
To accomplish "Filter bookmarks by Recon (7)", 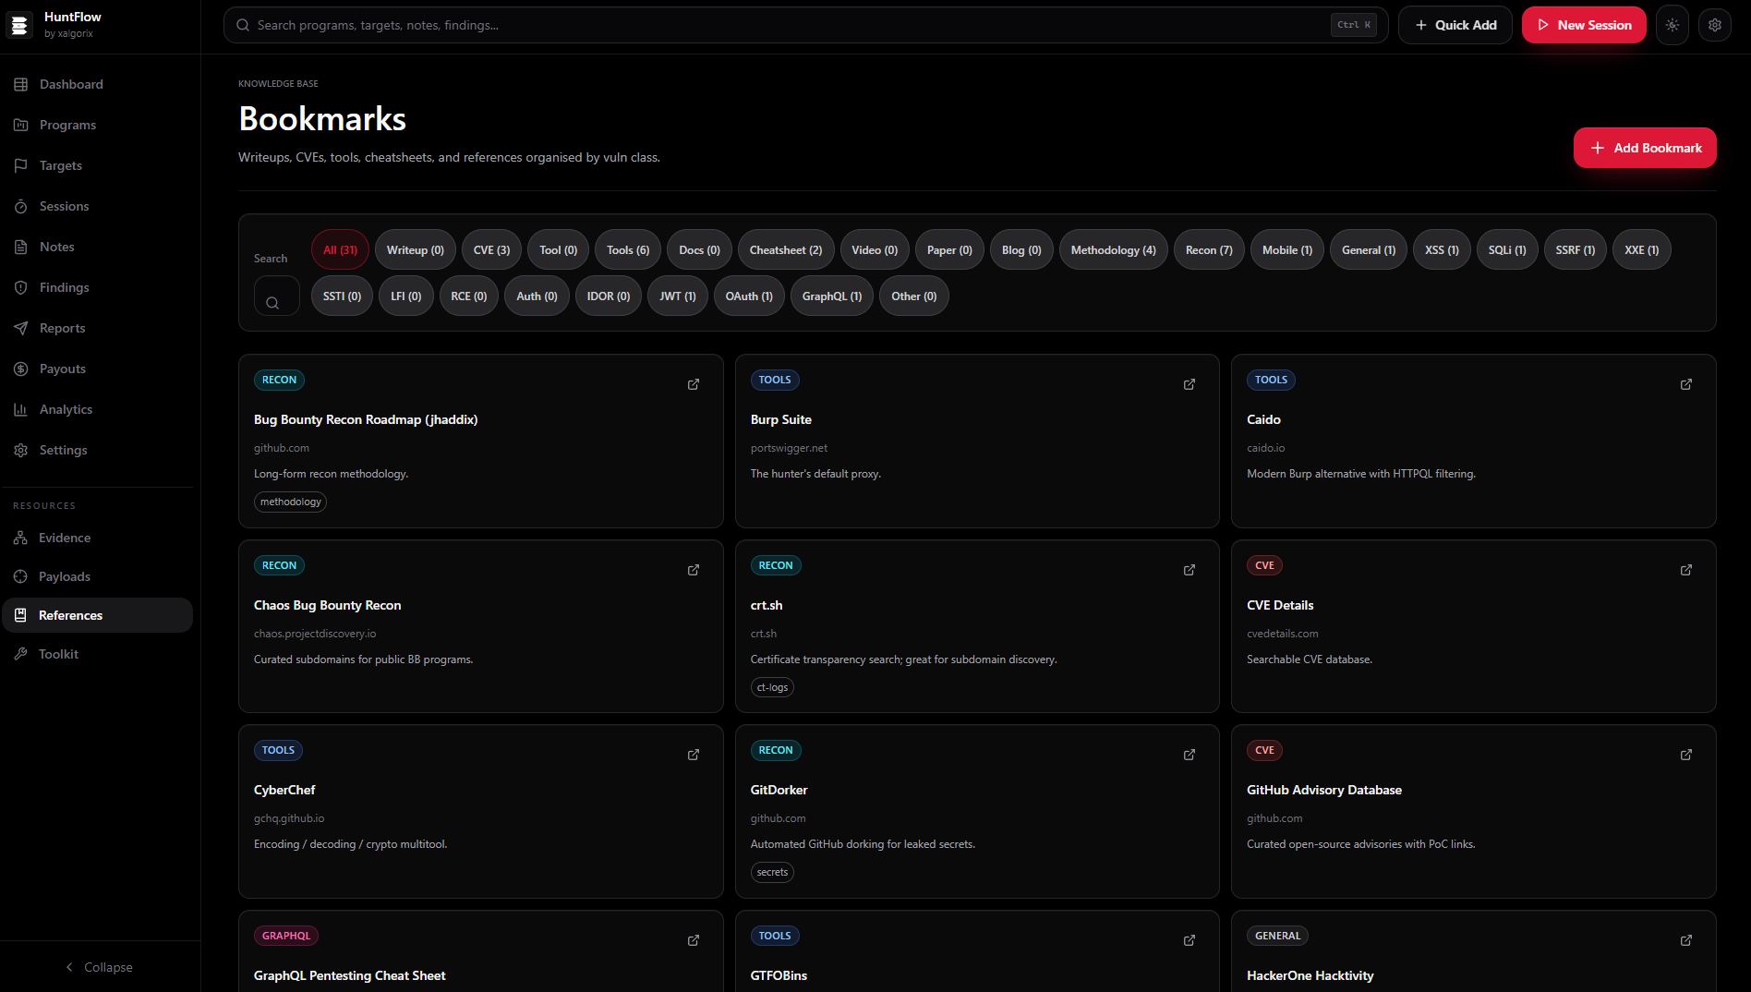I will tap(1209, 249).
